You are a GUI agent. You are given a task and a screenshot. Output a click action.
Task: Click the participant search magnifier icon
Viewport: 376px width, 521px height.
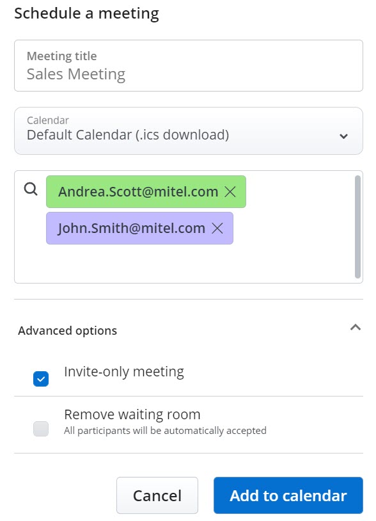pyautogui.click(x=31, y=189)
